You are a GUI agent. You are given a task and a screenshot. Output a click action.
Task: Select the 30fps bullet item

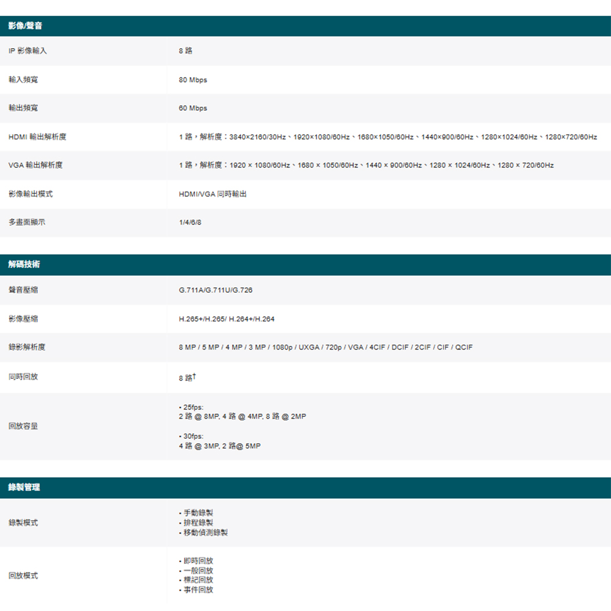click(192, 436)
